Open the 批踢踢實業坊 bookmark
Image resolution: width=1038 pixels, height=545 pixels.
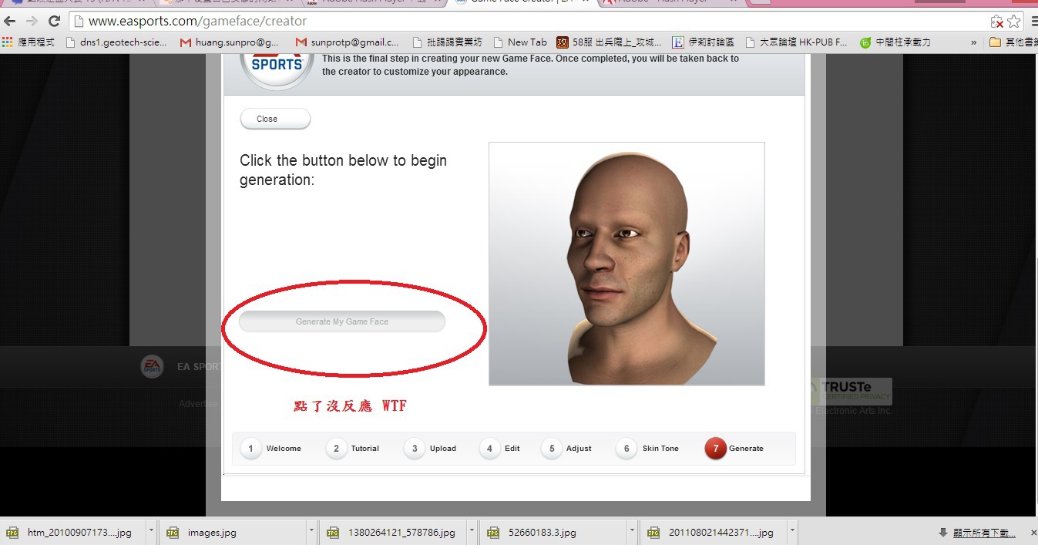click(x=448, y=42)
